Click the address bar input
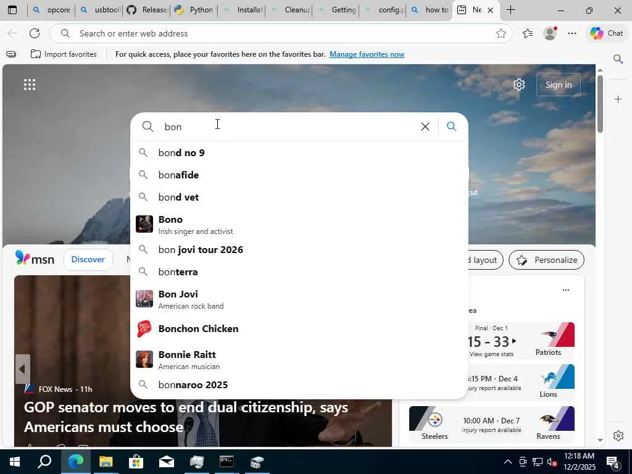 click(282, 33)
